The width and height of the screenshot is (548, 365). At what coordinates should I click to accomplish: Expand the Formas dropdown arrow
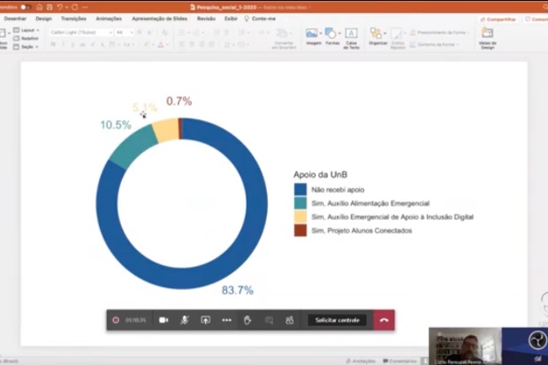[339, 34]
